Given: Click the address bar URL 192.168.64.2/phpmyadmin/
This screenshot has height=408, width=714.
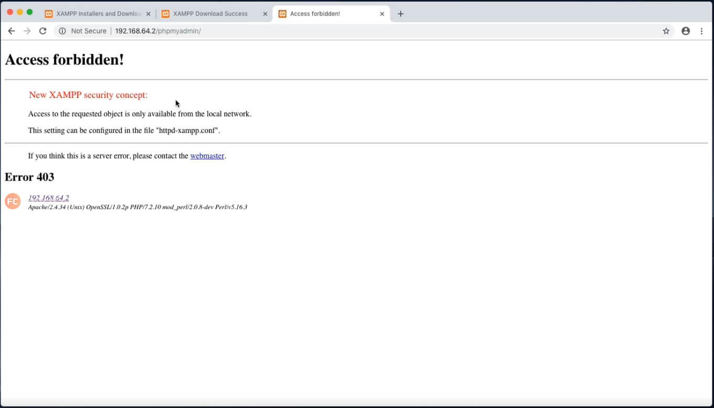Looking at the screenshot, I should (x=158, y=31).
